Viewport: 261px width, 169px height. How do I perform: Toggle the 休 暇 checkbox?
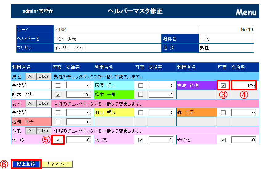[x=58, y=140]
